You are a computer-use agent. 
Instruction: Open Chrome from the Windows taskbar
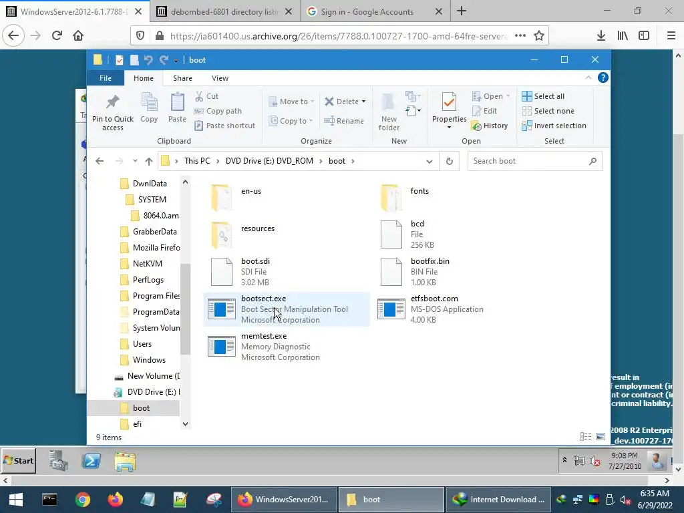tap(82, 500)
